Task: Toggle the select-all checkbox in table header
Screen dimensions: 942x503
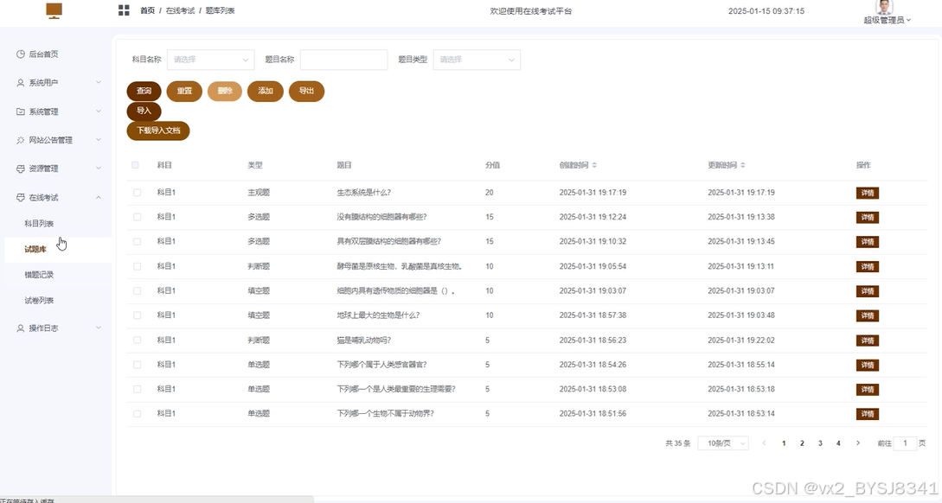Action: tap(135, 165)
